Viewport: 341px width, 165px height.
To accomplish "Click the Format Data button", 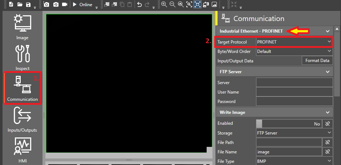I will (x=317, y=61).
